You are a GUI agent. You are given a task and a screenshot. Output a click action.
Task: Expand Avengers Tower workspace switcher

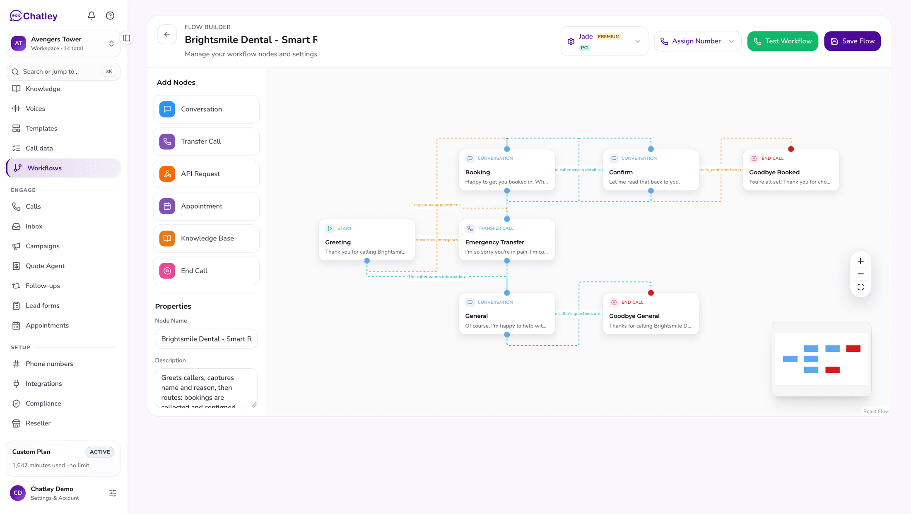(x=63, y=43)
